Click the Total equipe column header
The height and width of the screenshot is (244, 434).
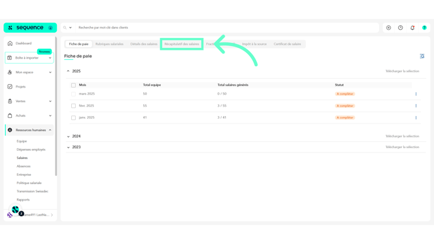[x=152, y=85]
